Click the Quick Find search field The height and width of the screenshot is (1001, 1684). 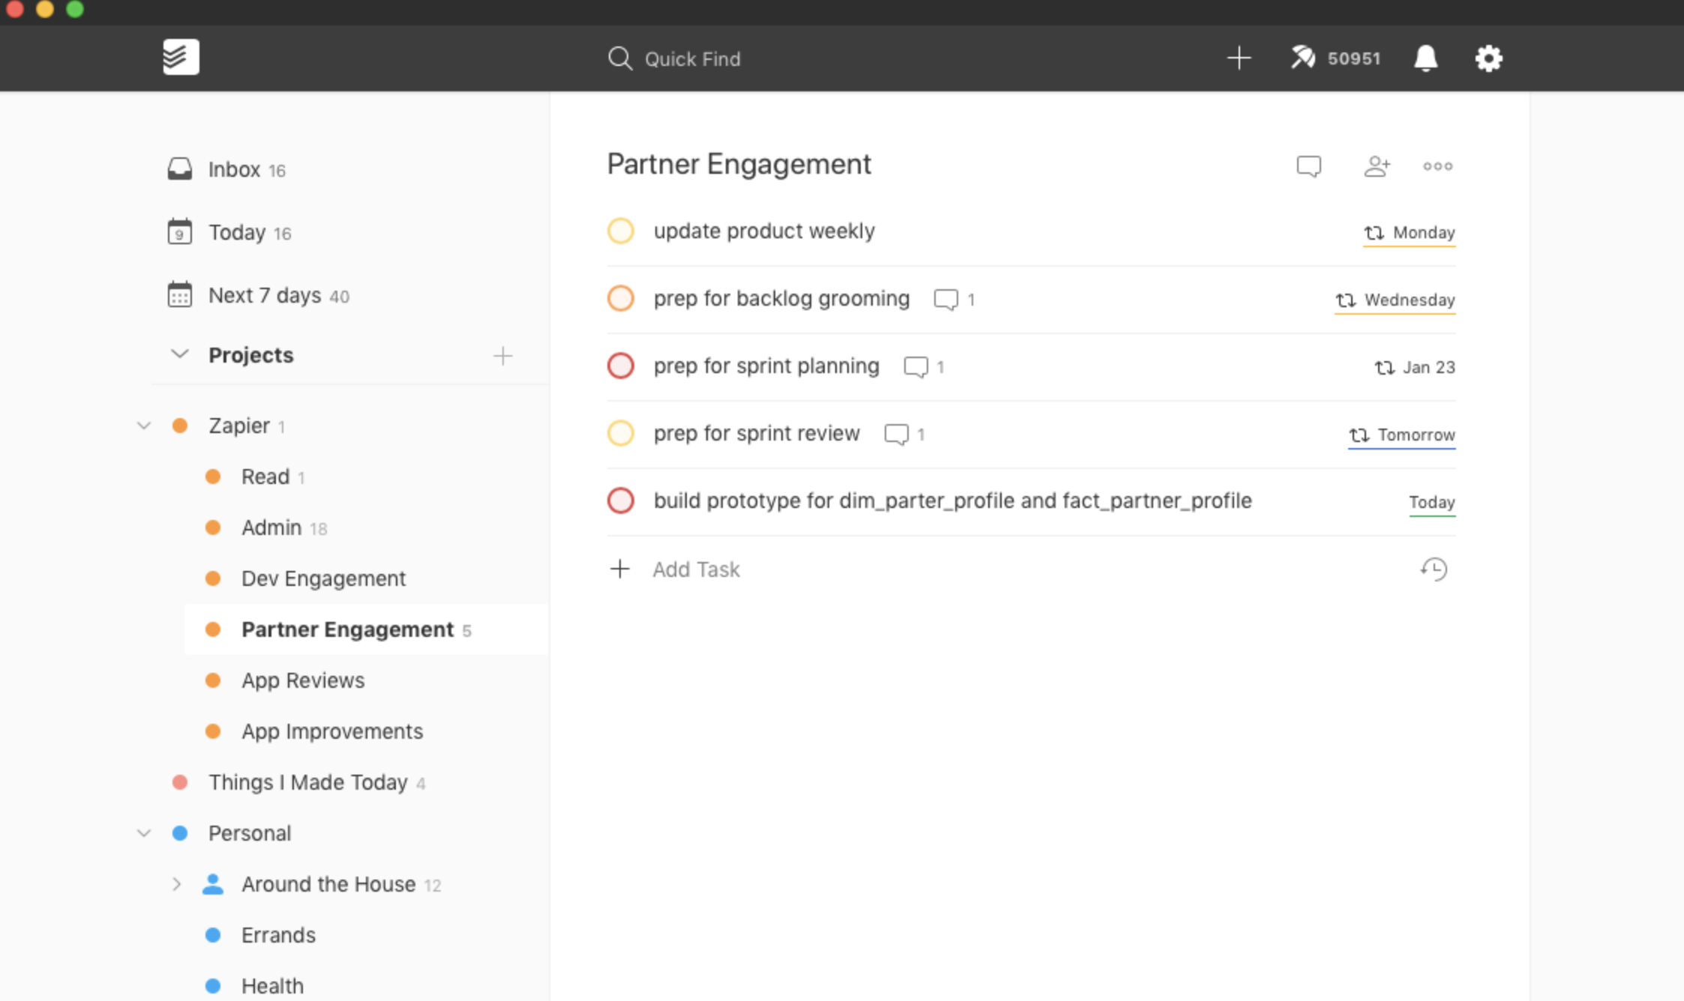[692, 58]
